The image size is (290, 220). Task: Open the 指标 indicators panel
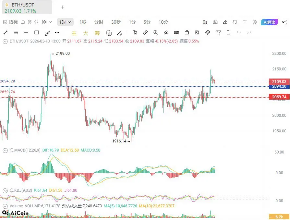(10, 22)
